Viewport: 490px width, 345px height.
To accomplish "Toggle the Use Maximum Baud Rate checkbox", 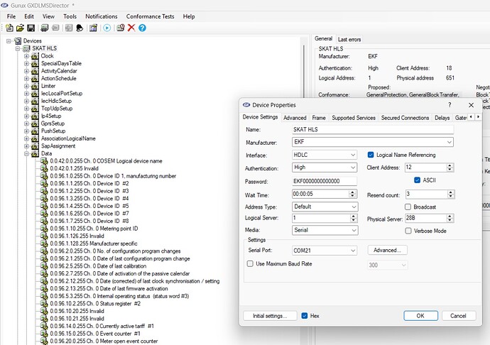I will click(x=250, y=263).
